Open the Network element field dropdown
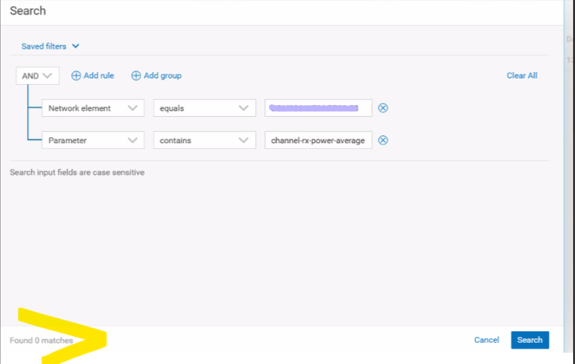Viewport: 575px width, 364px height. pyautogui.click(x=93, y=108)
